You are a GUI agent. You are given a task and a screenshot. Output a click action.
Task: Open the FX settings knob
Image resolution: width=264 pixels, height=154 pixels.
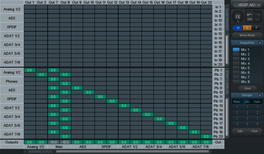[x=238, y=17]
